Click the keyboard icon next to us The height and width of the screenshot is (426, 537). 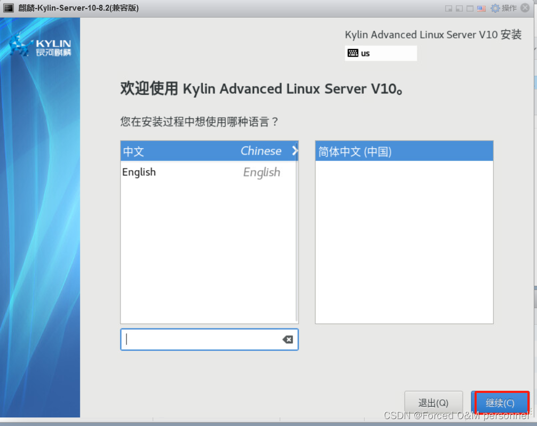coord(353,53)
